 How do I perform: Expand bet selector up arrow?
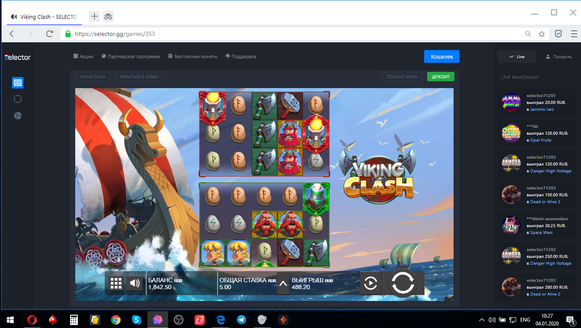coord(283,283)
